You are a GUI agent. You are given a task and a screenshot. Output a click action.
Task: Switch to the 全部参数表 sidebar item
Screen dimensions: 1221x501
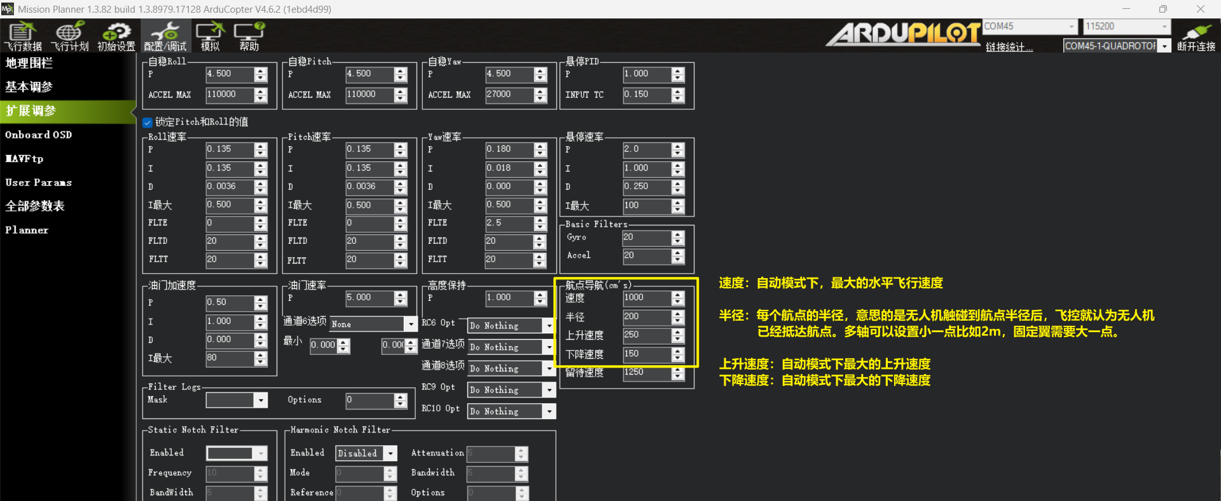pos(35,206)
